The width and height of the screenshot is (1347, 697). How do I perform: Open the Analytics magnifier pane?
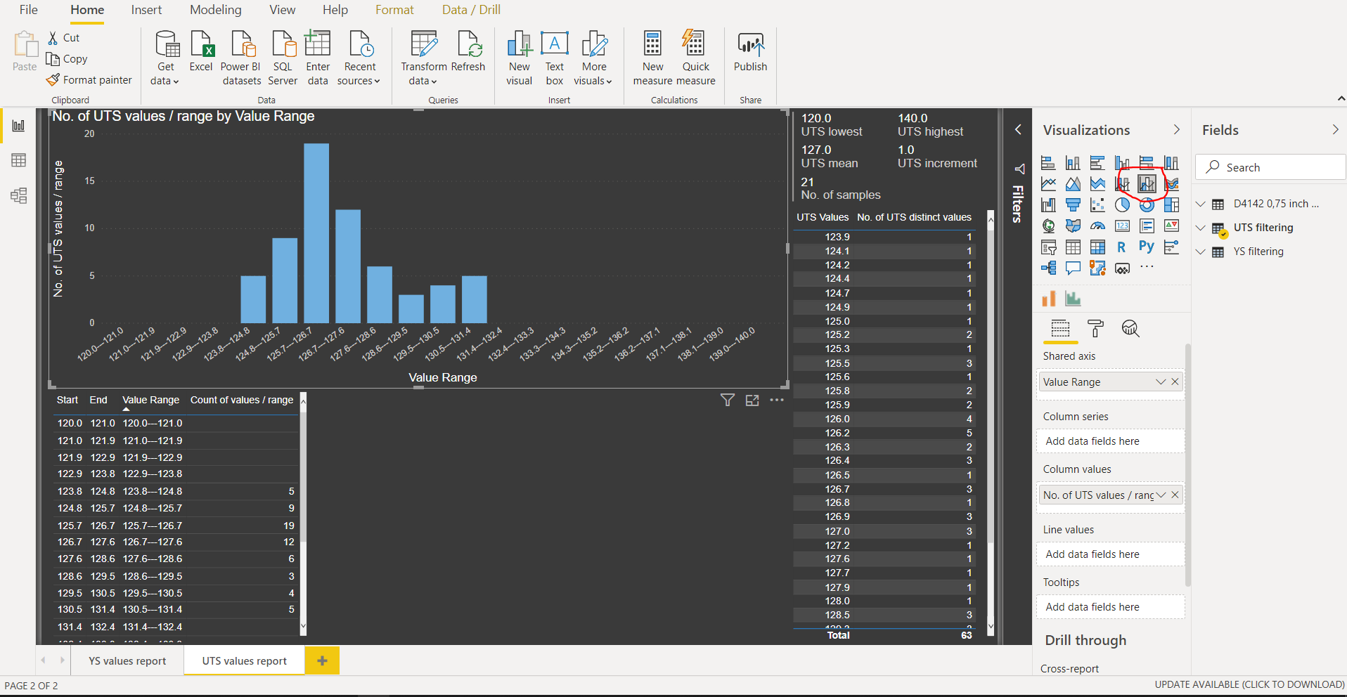1130,329
